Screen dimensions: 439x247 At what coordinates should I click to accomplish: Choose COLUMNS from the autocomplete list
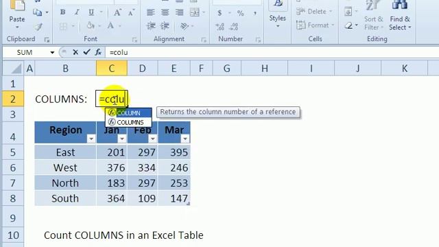pos(128,122)
